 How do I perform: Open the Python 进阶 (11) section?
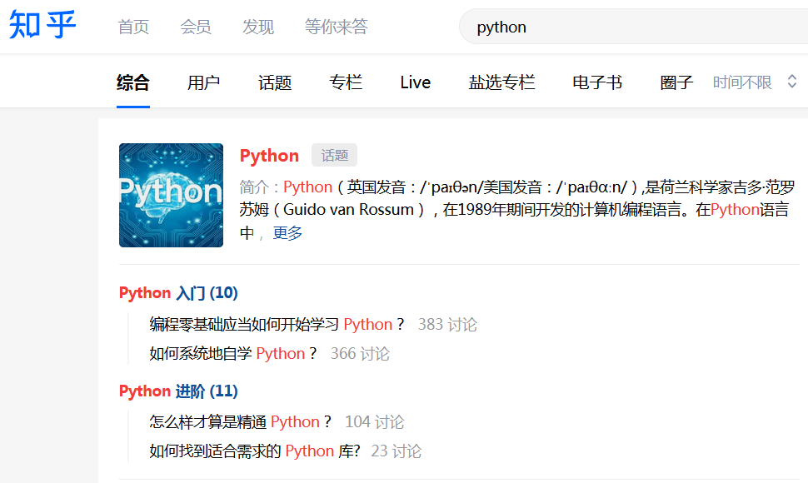[178, 391]
